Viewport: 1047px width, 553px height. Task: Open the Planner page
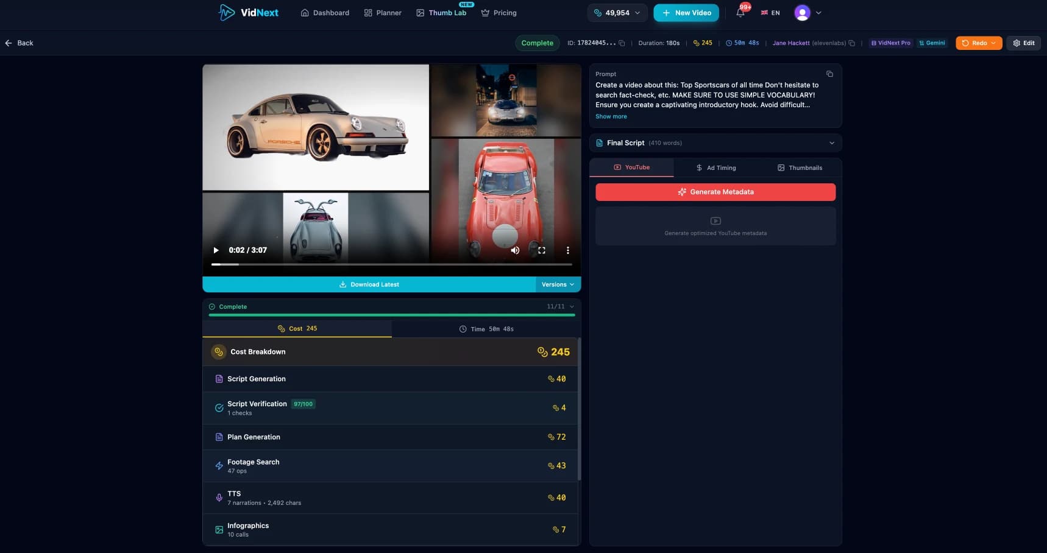383,13
